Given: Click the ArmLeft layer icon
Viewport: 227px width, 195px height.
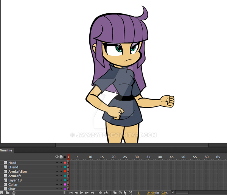Looking at the screenshot, I should click(x=5, y=176).
